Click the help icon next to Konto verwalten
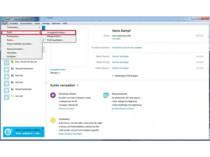 click(x=78, y=85)
